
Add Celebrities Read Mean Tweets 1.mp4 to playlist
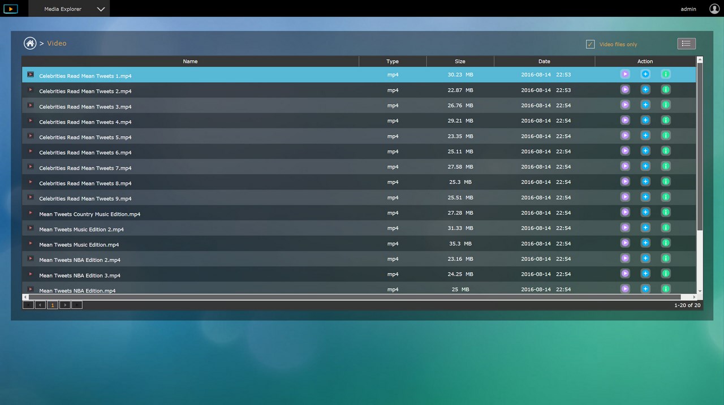pos(645,74)
